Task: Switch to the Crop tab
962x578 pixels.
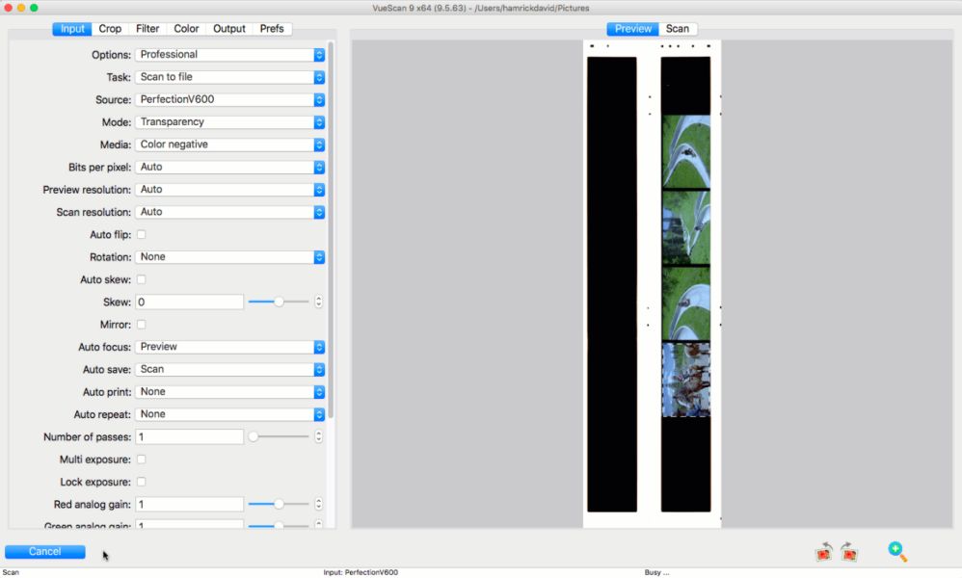Action: pos(111,29)
